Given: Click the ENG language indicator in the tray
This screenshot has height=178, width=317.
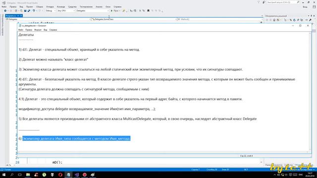Looking at the screenshot, I should (x=301, y=175).
